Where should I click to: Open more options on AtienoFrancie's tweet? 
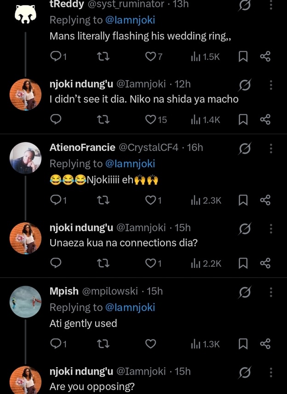271,148
